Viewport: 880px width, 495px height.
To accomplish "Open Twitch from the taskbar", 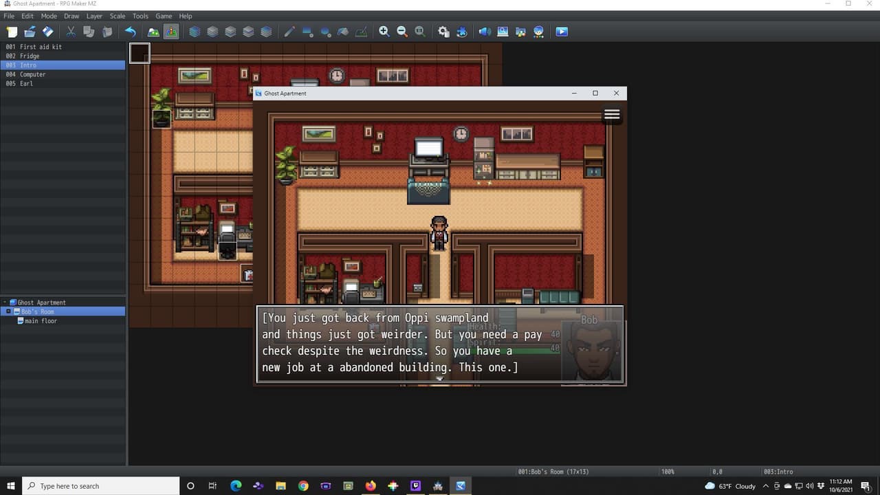I will (415, 486).
